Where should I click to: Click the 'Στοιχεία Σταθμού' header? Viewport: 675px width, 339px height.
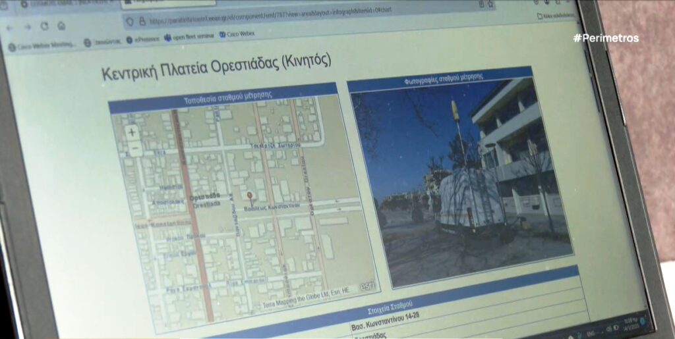(390, 307)
